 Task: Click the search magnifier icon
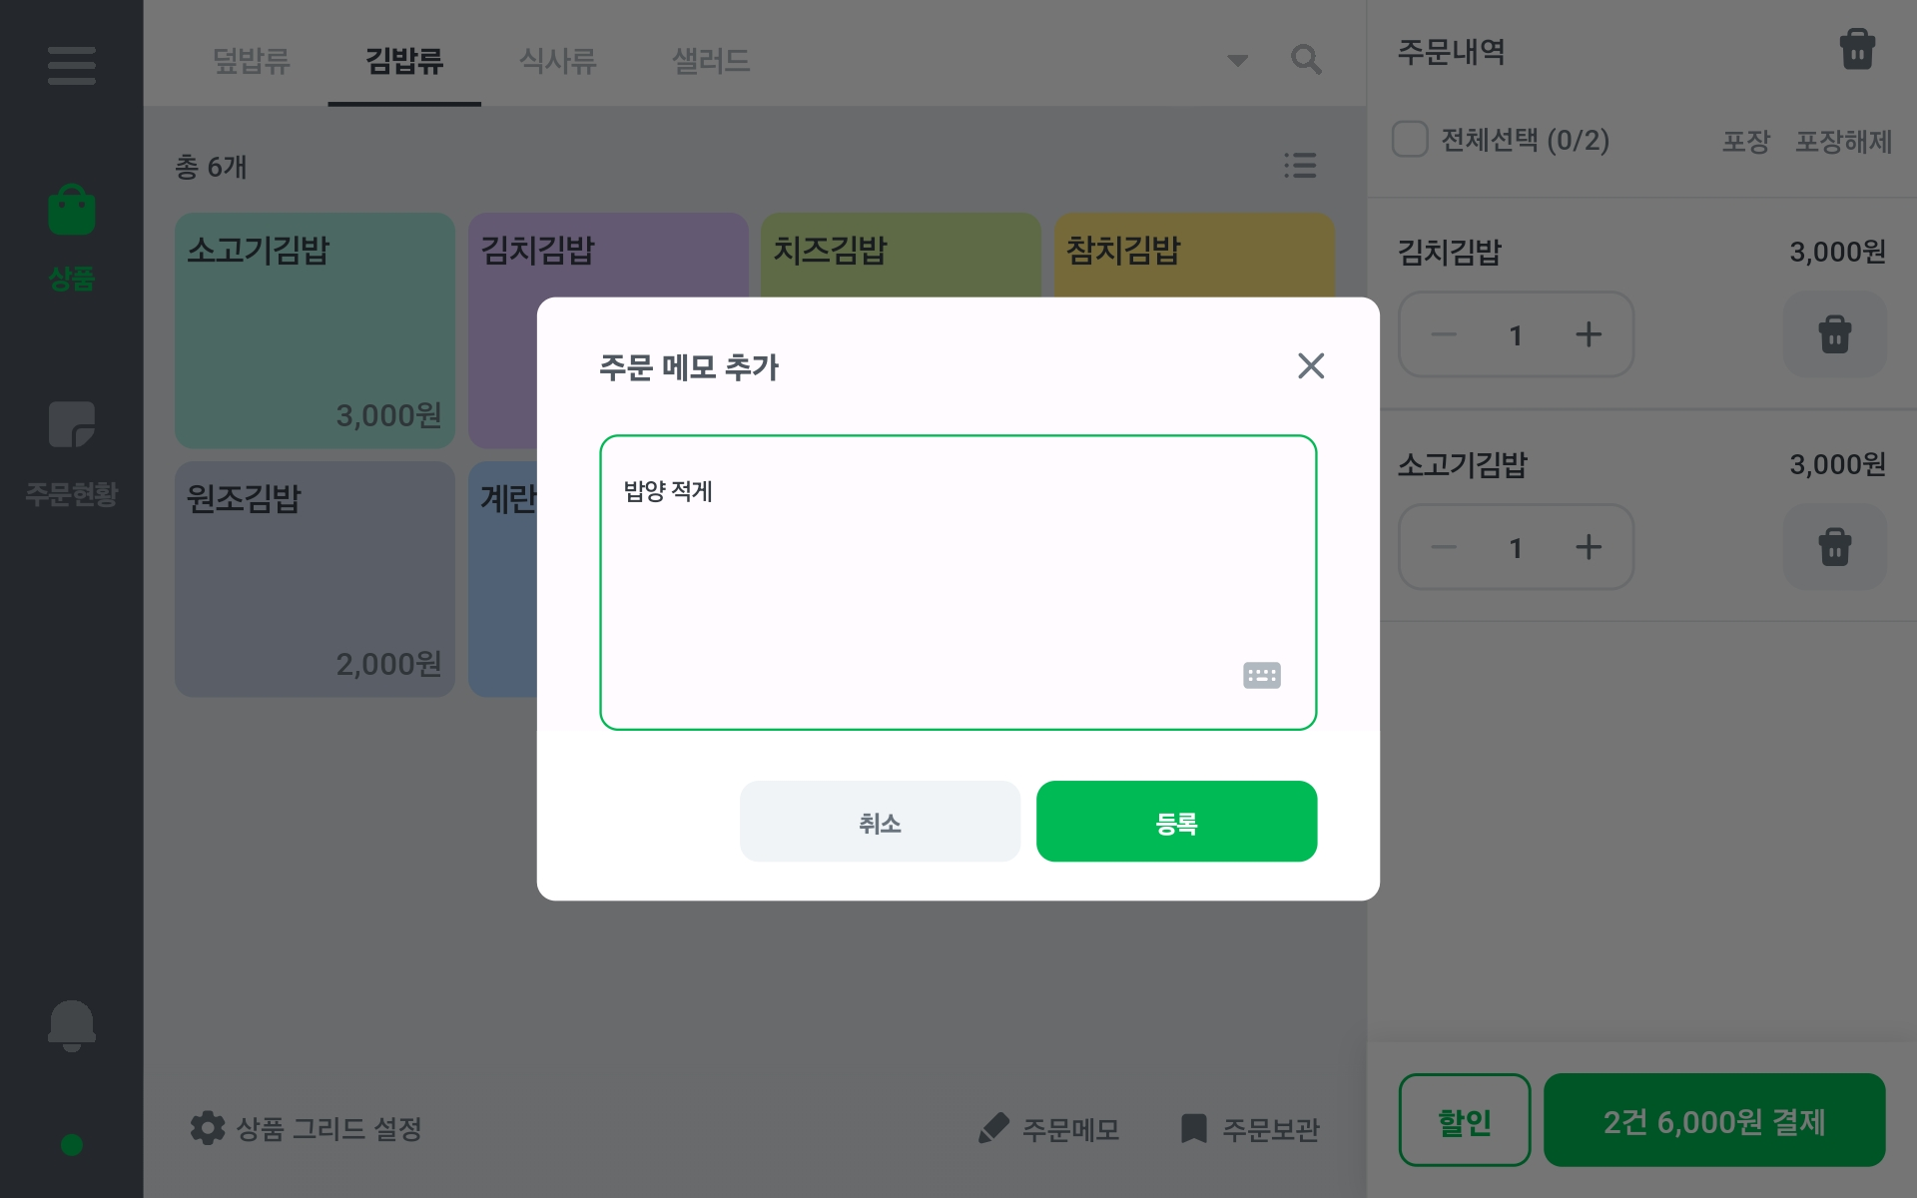pyautogui.click(x=1306, y=60)
